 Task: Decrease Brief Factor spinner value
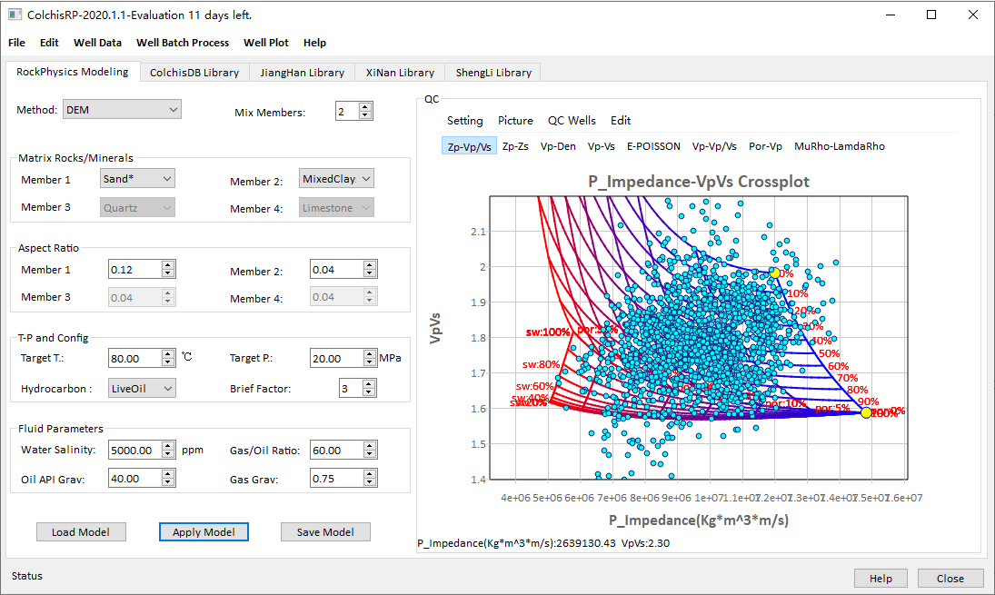click(369, 392)
